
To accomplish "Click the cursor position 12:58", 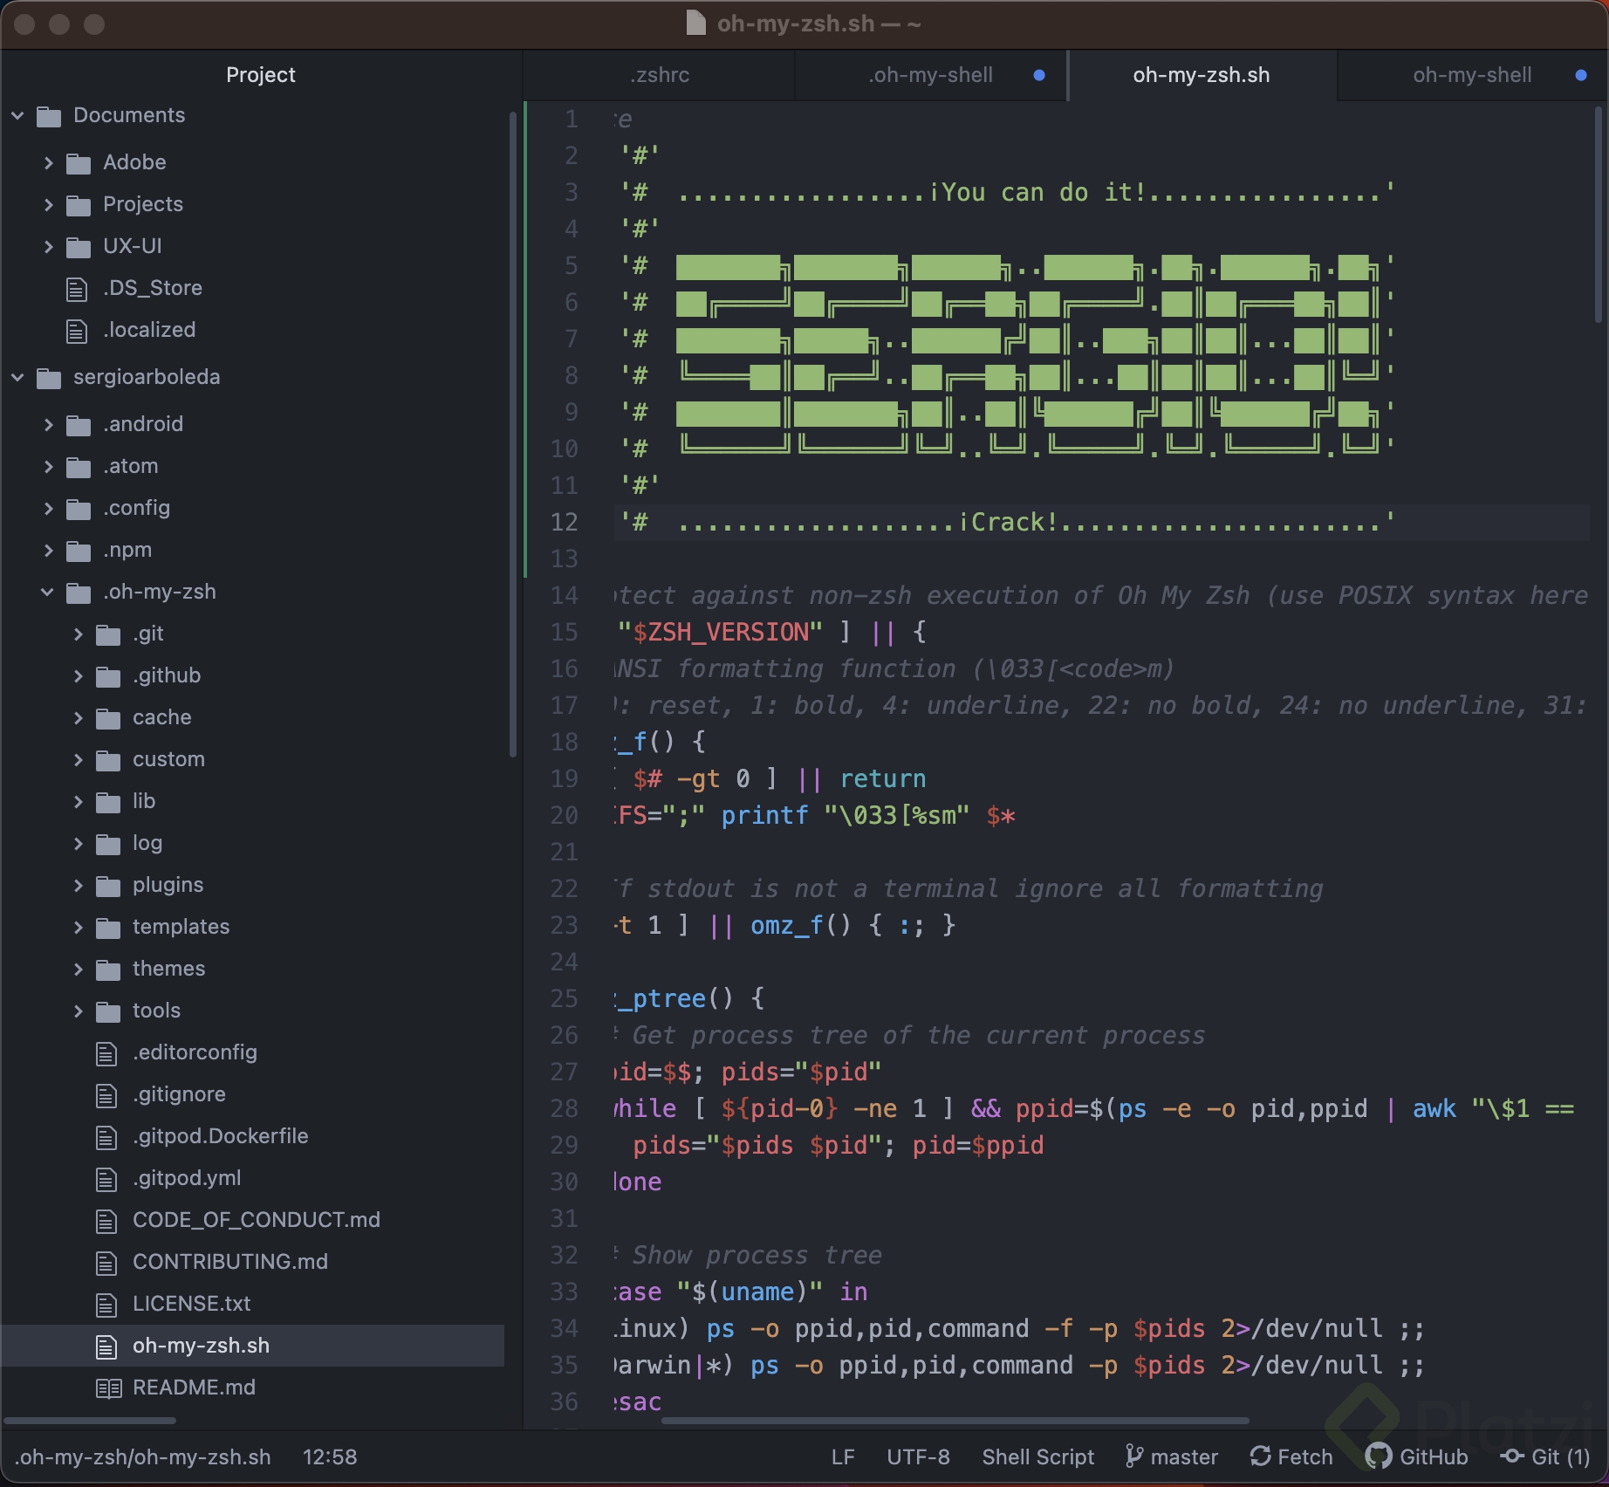I will coord(330,1456).
